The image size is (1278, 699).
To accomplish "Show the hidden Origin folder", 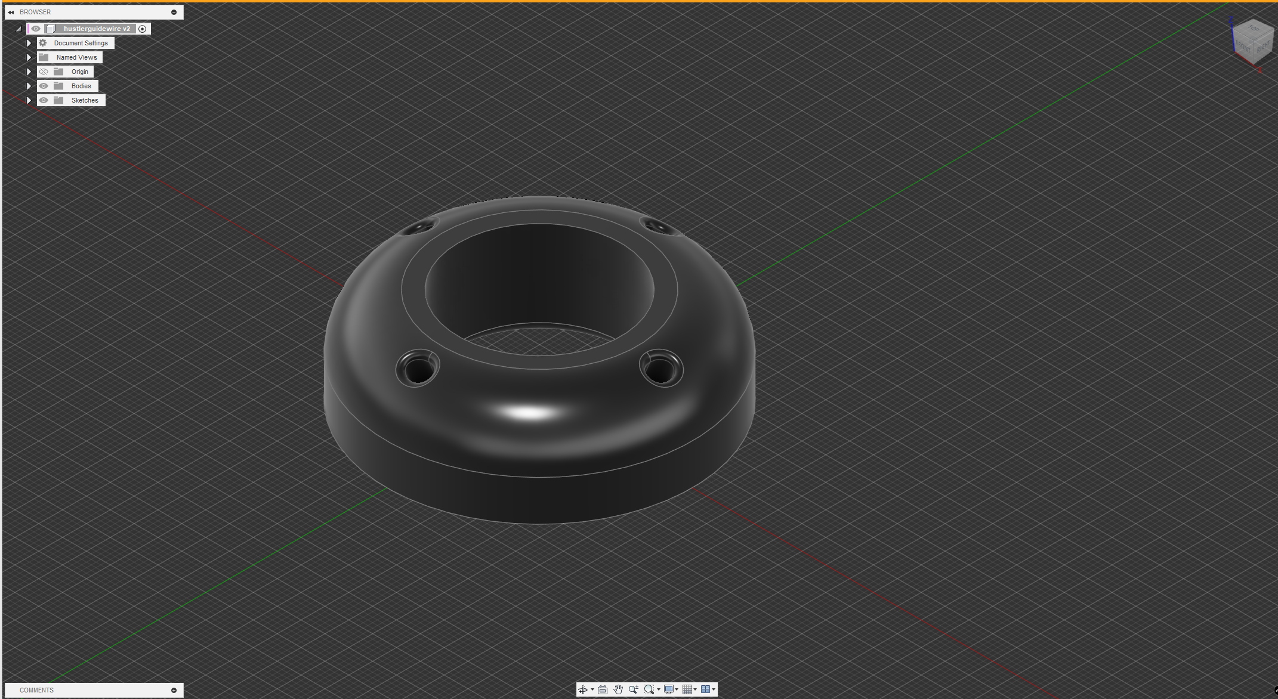I will click(x=44, y=72).
